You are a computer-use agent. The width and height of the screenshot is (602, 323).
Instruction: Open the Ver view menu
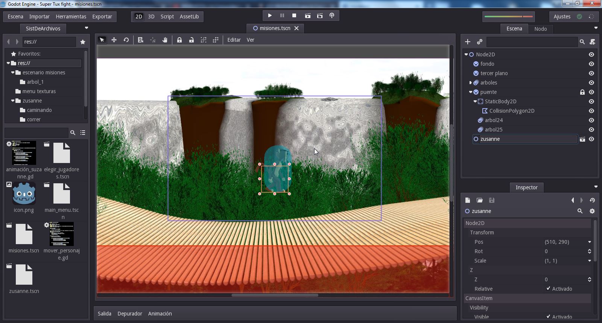pyautogui.click(x=250, y=40)
